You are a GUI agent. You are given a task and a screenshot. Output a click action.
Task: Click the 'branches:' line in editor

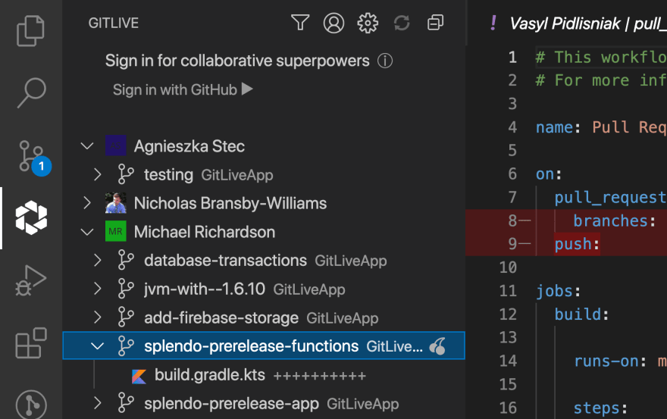614,220
